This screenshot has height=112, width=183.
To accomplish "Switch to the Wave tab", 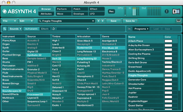I will point(64,14).
